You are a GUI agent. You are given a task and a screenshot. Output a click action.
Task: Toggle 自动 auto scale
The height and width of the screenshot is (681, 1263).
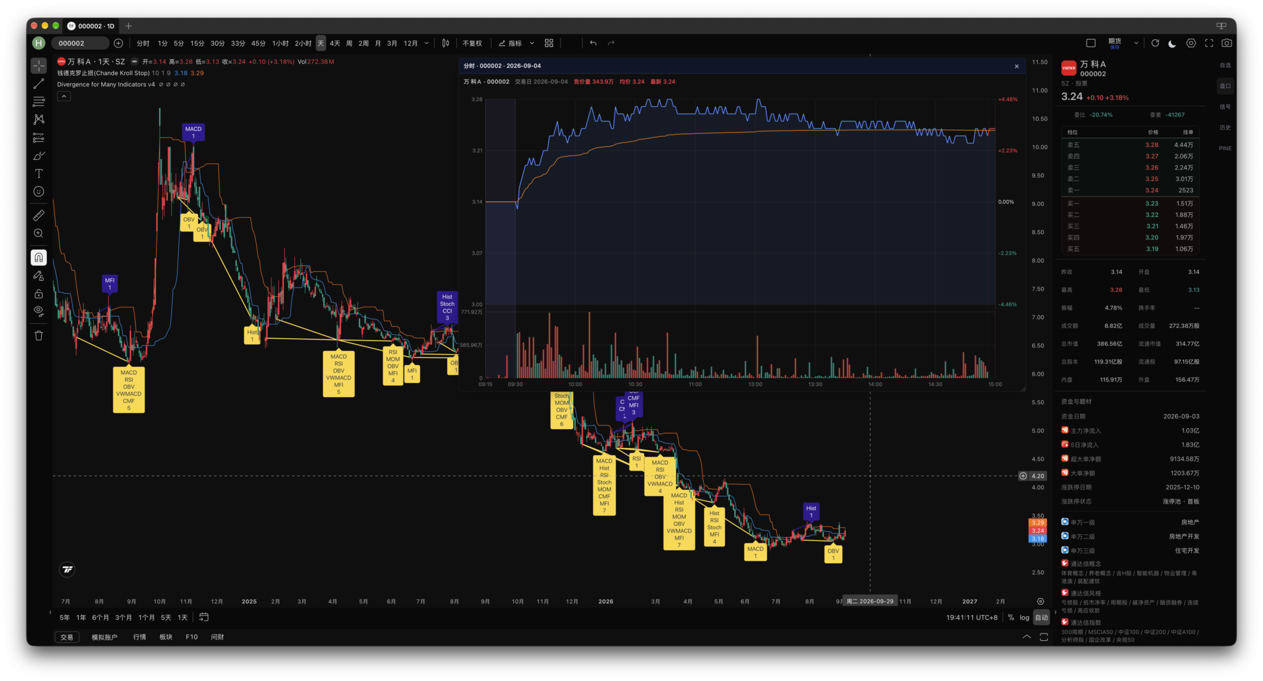point(1042,617)
